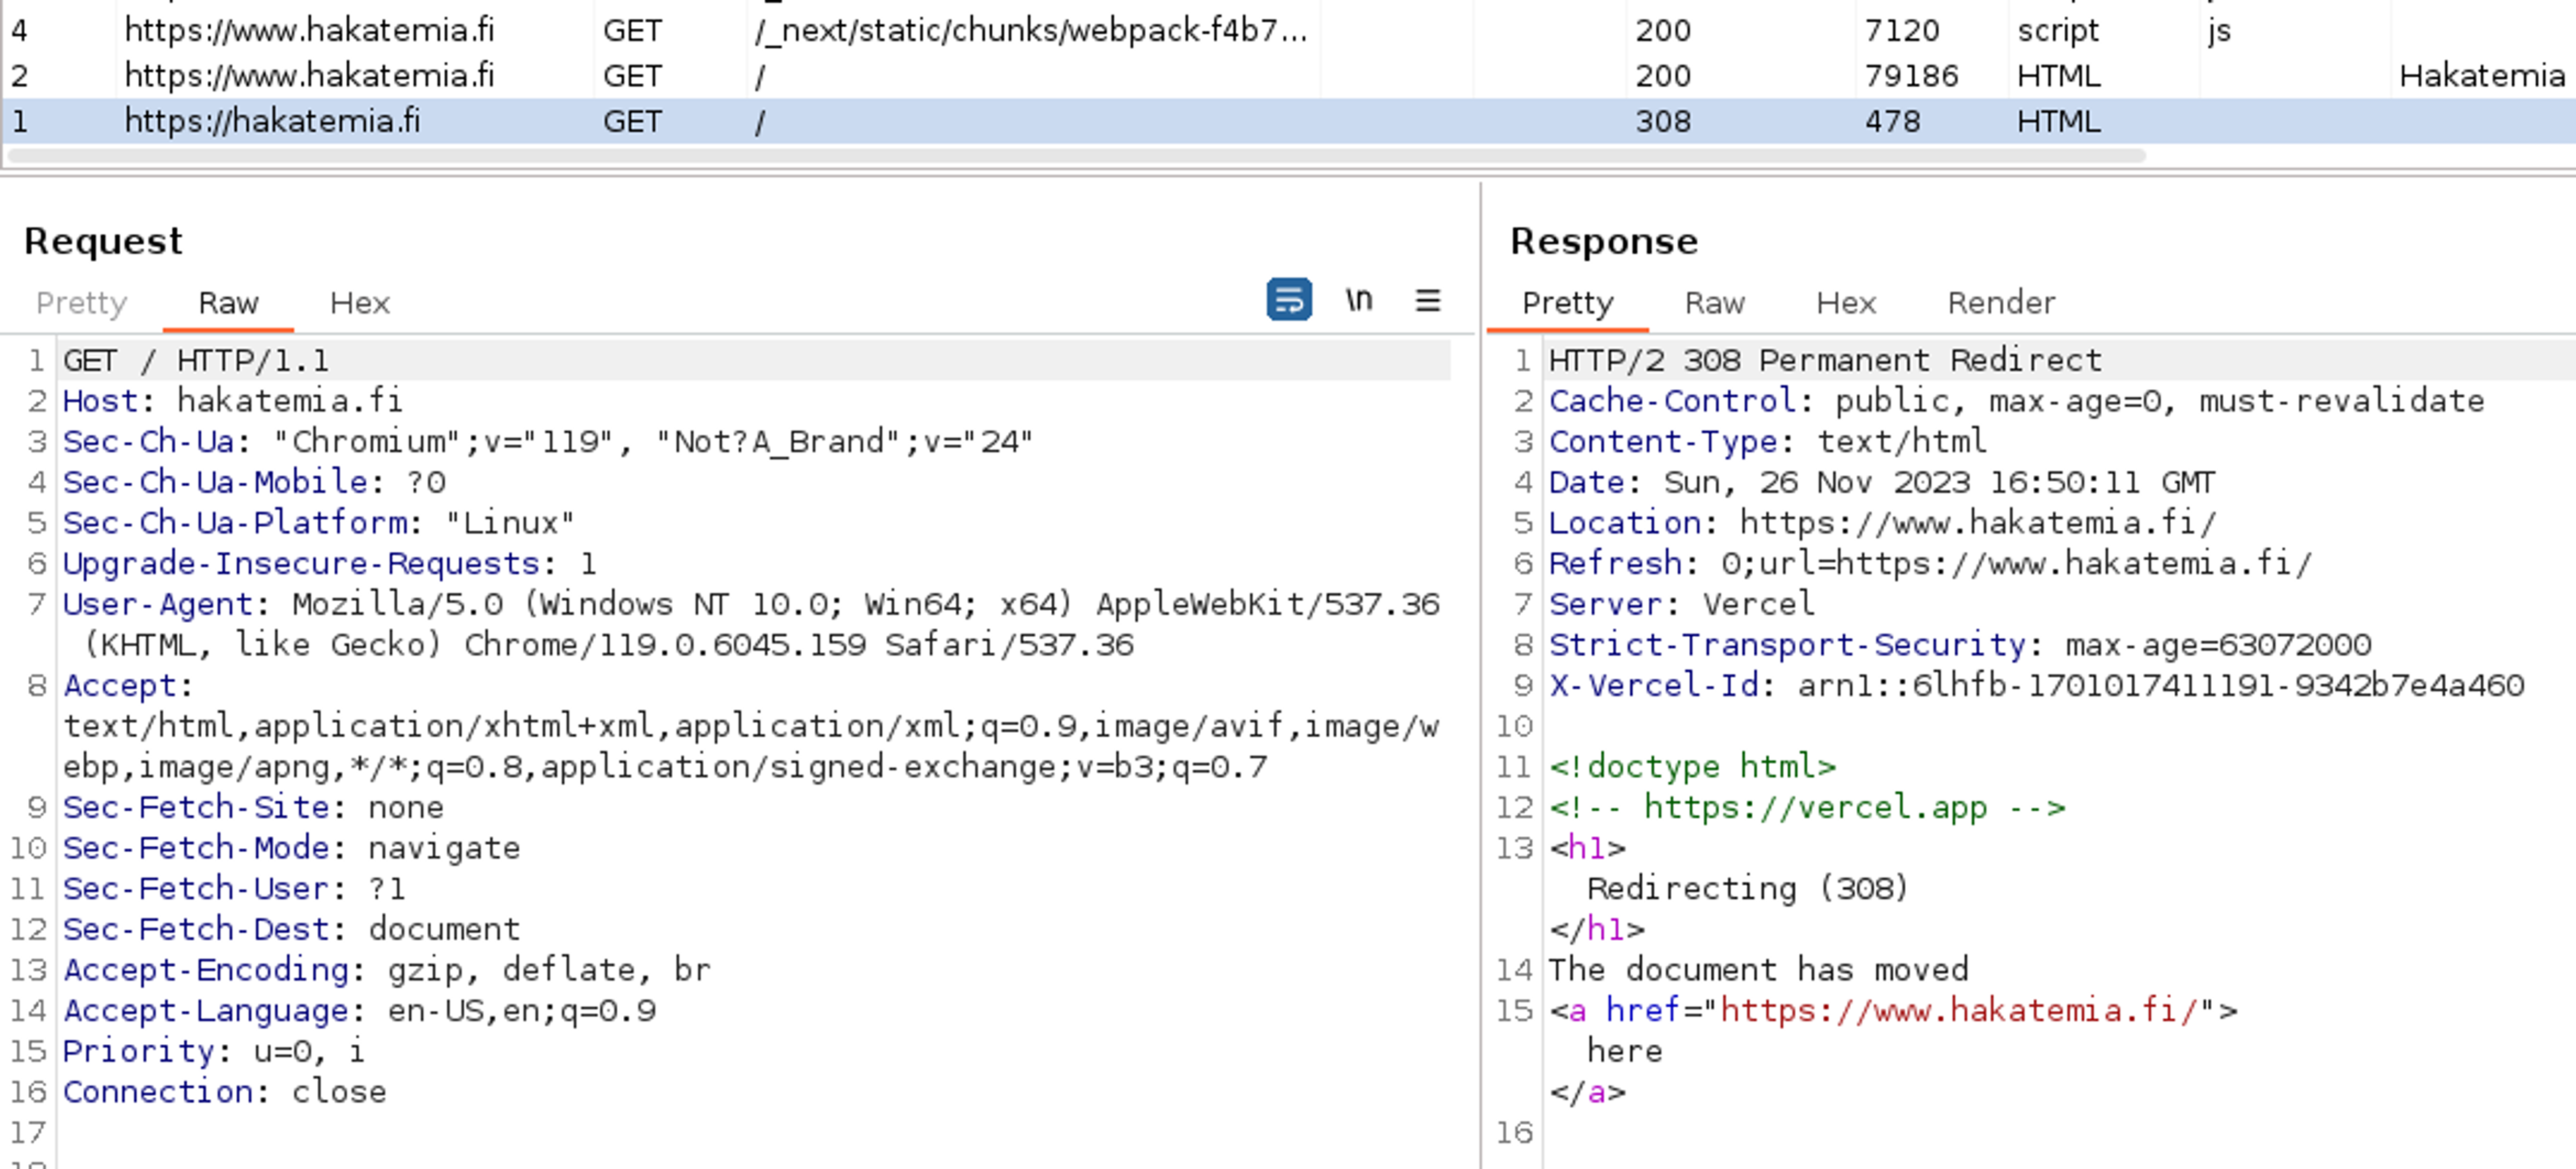Select history row 4 webpack script request
The height and width of the screenshot is (1169, 2576).
1030,31
